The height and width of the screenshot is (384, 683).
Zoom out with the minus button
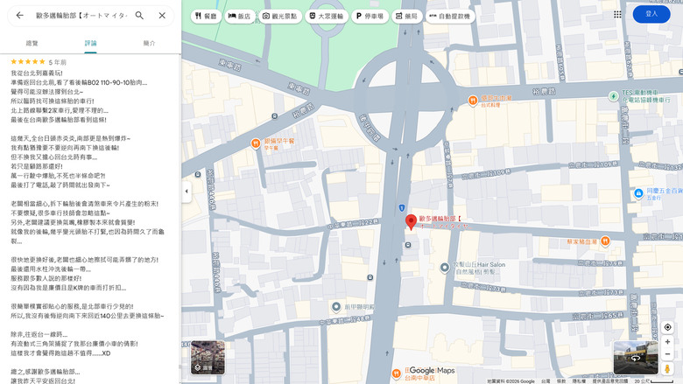pyautogui.click(x=667, y=354)
